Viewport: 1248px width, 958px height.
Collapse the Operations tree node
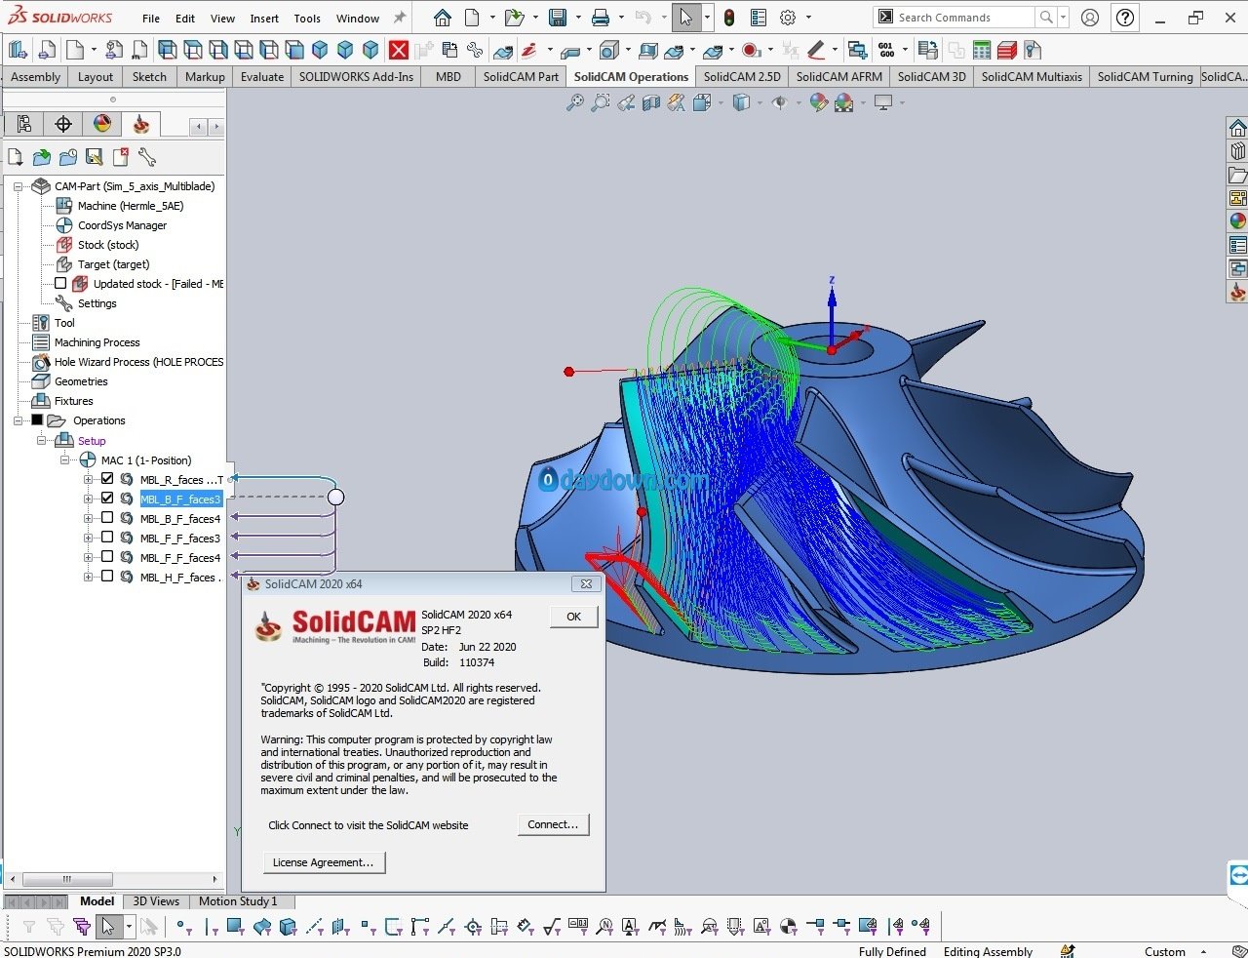[18, 420]
